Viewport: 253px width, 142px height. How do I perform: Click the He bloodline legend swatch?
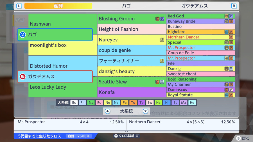point(192,102)
